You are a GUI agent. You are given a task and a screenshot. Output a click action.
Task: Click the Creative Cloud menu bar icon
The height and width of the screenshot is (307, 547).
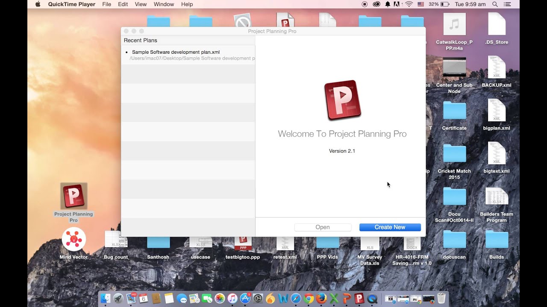pos(376,4)
